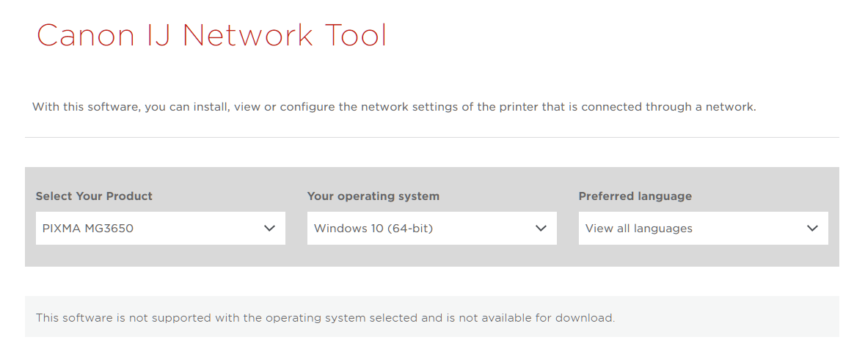Viewport: 854px width, 348px height.
Task: Click the "Your operating system" label
Action: pyautogui.click(x=373, y=196)
